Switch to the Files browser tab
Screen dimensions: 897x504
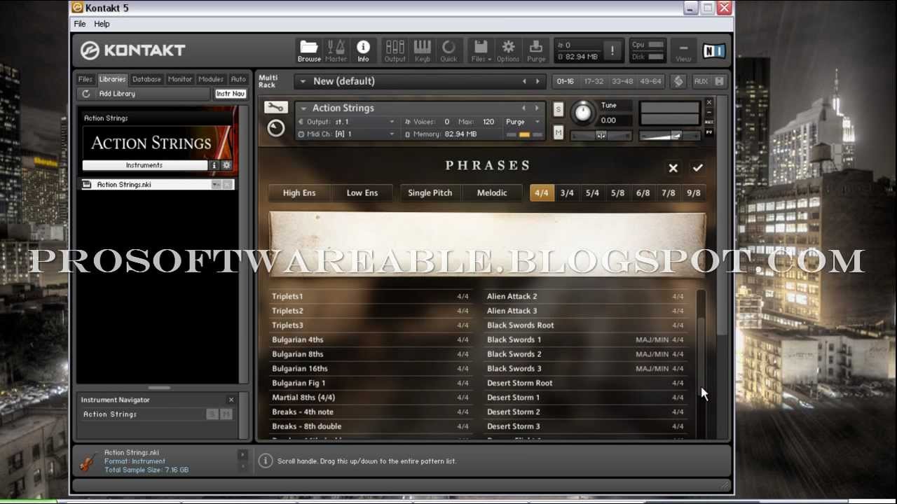click(85, 79)
